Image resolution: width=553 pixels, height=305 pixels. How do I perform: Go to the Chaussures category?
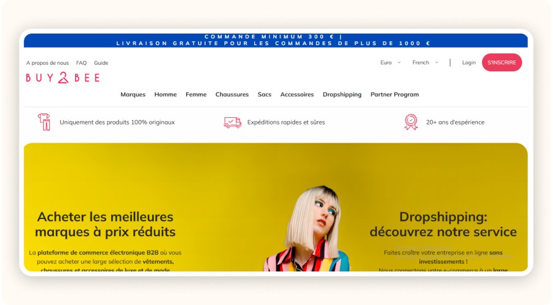point(232,95)
